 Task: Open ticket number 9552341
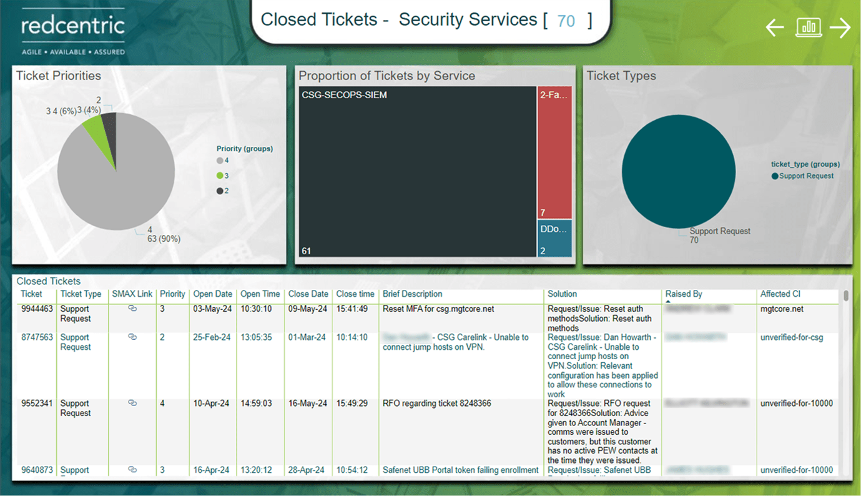pos(37,404)
